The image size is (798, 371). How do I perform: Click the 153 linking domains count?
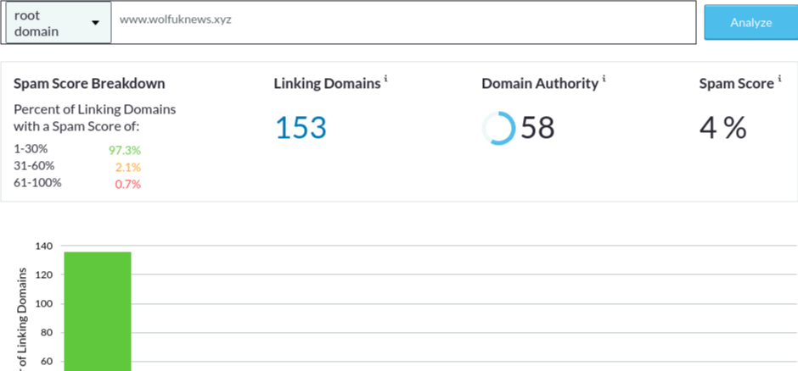[301, 128]
